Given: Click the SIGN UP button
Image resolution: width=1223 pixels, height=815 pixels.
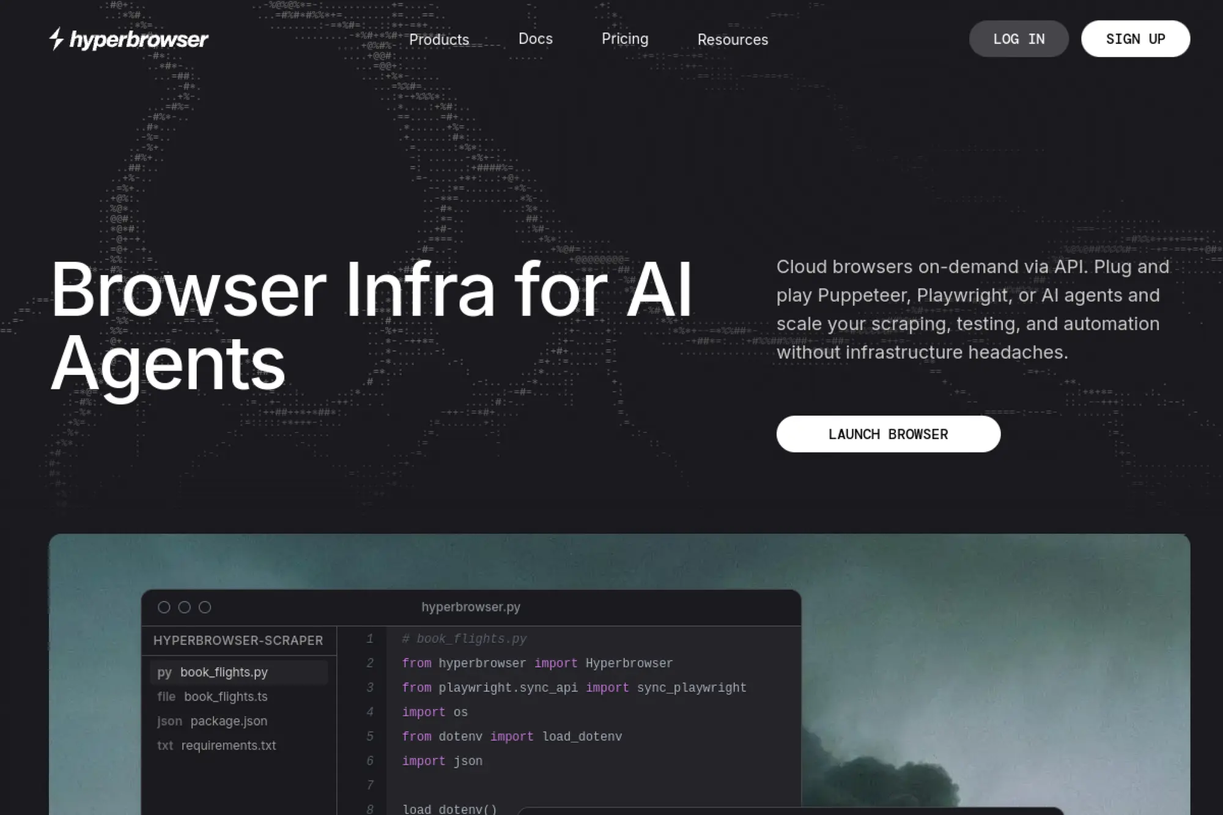Looking at the screenshot, I should click(x=1135, y=39).
